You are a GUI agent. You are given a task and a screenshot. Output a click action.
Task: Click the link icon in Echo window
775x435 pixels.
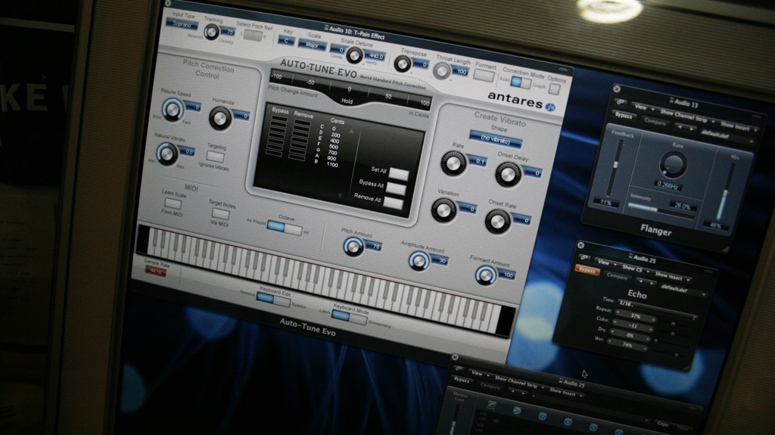click(x=584, y=257)
